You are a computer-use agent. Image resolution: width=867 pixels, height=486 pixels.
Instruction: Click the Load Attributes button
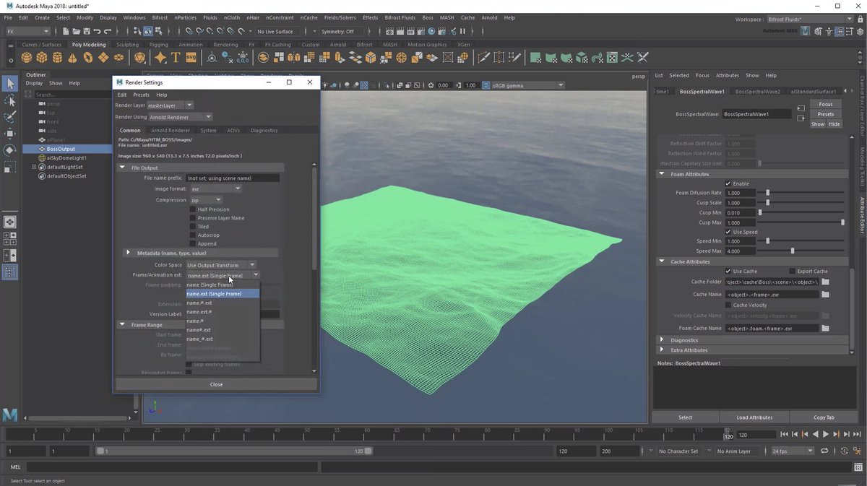pyautogui.click(x=754, y=417)
